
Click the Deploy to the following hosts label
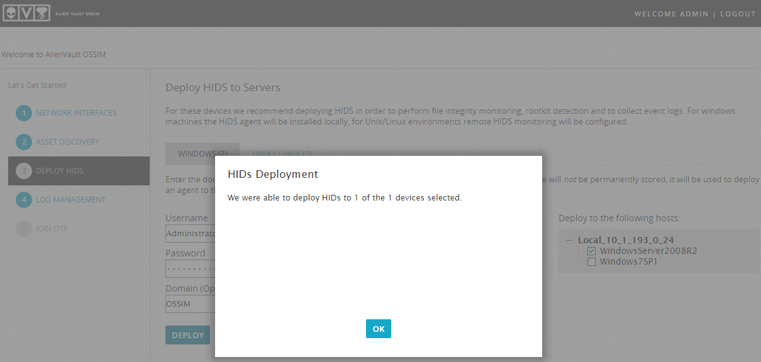point(619,218)
